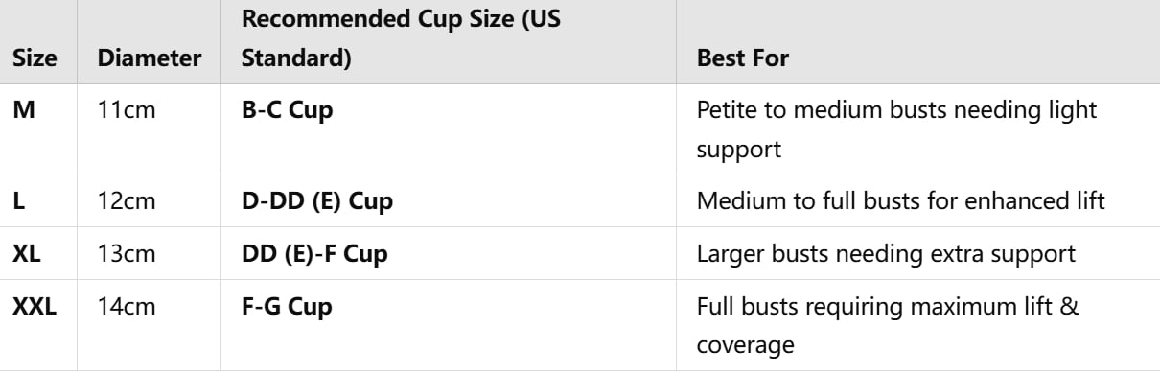Select the Diameter column header

pyautogui.click(x=150, y=58)
